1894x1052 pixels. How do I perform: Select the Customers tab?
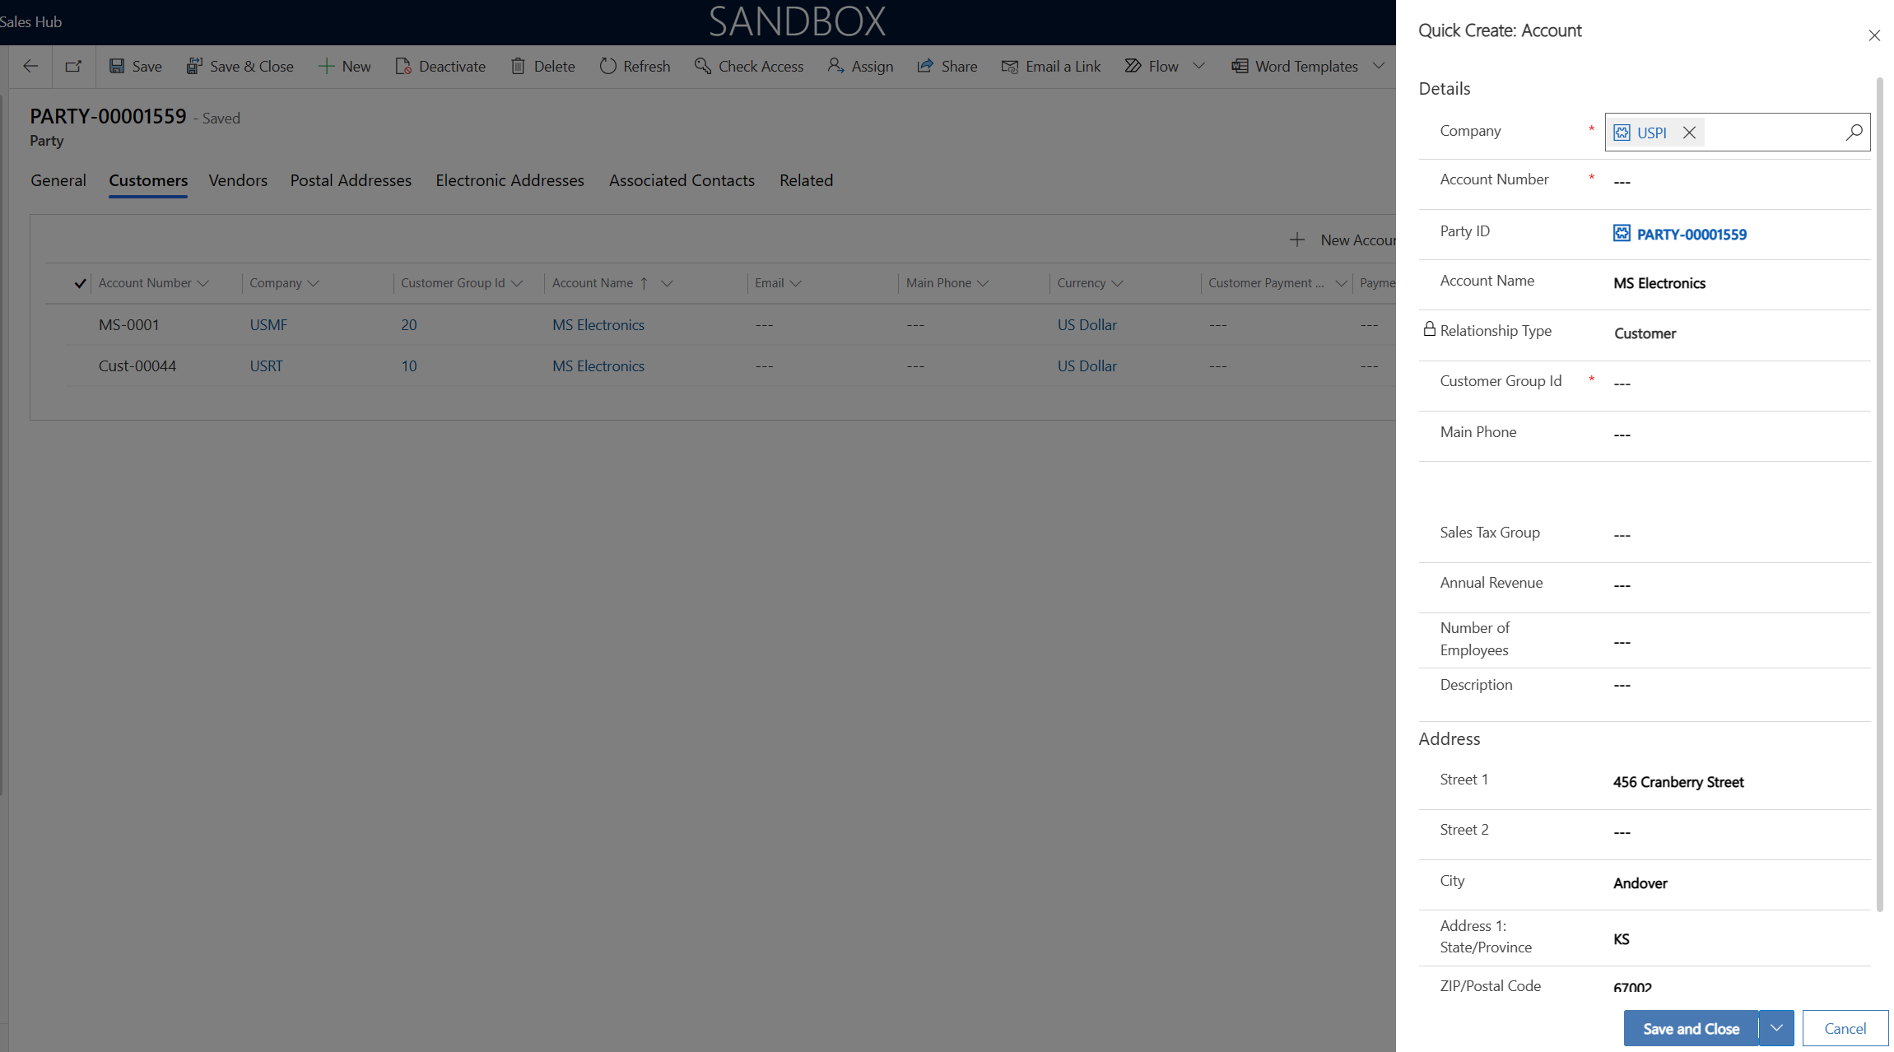147,180
